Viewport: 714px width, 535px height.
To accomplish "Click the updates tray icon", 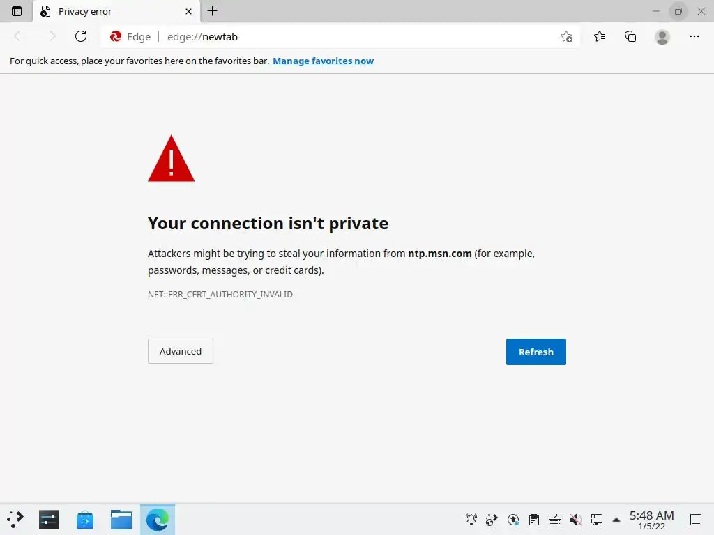I will (513, 520).
